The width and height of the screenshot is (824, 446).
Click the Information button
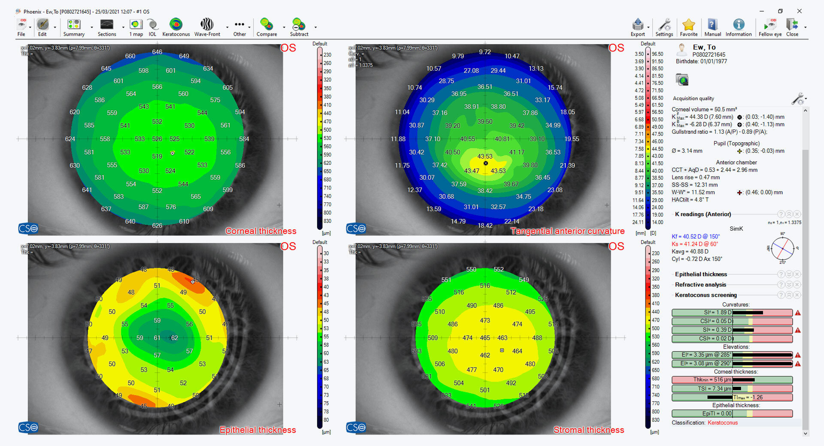pyautogui.click(x=739, y=27)
